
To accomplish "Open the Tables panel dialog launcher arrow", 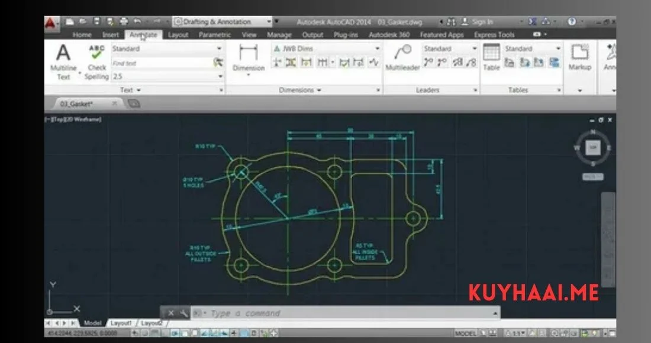I will click(559, 90).
